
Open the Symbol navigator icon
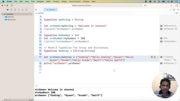point(15,10)
